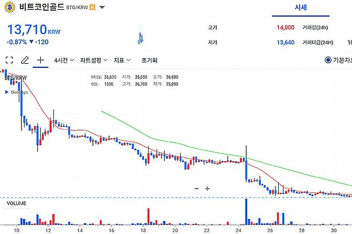Open the coin pair selector arrow

(102, 7)
